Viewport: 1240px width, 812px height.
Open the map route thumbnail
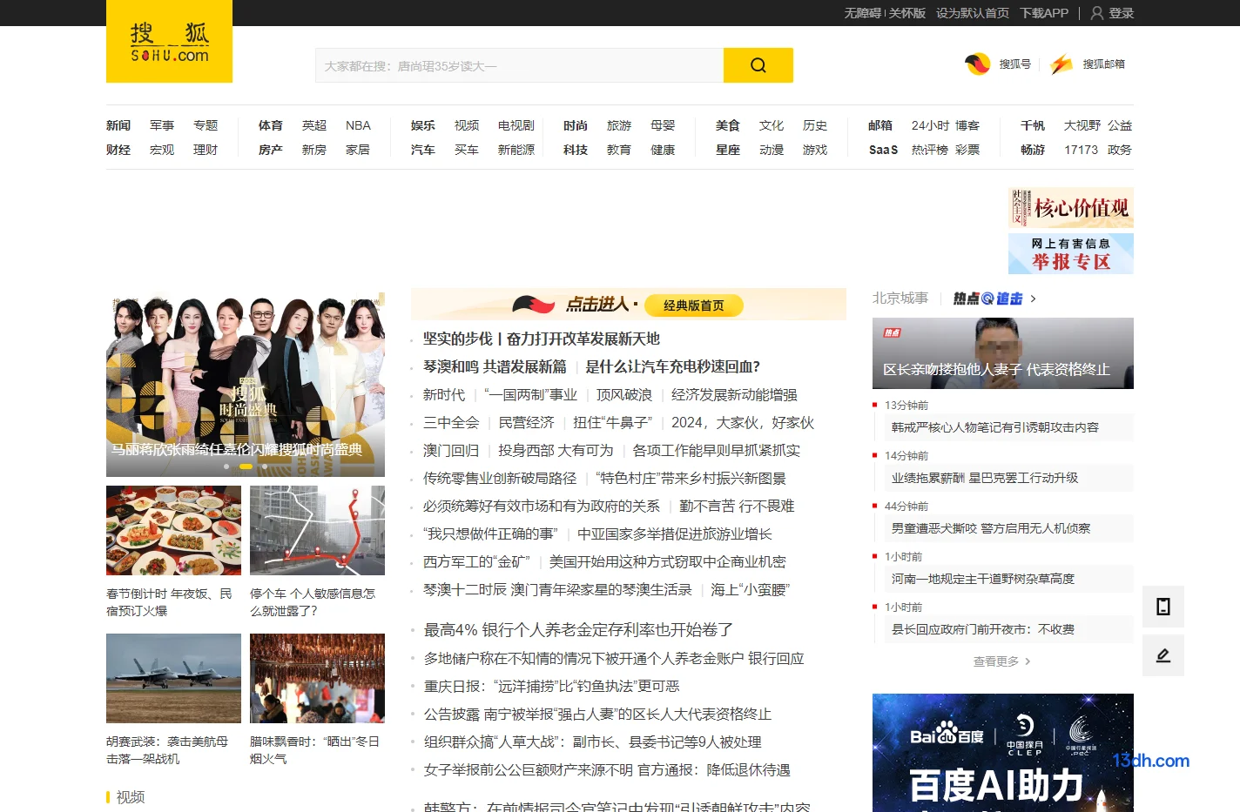click(x=317, y=530)
